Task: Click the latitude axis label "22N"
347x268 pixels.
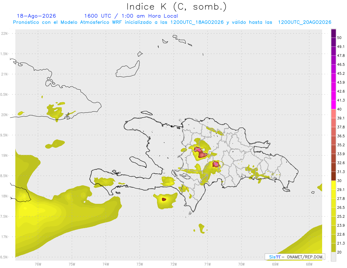Action: 5,34
